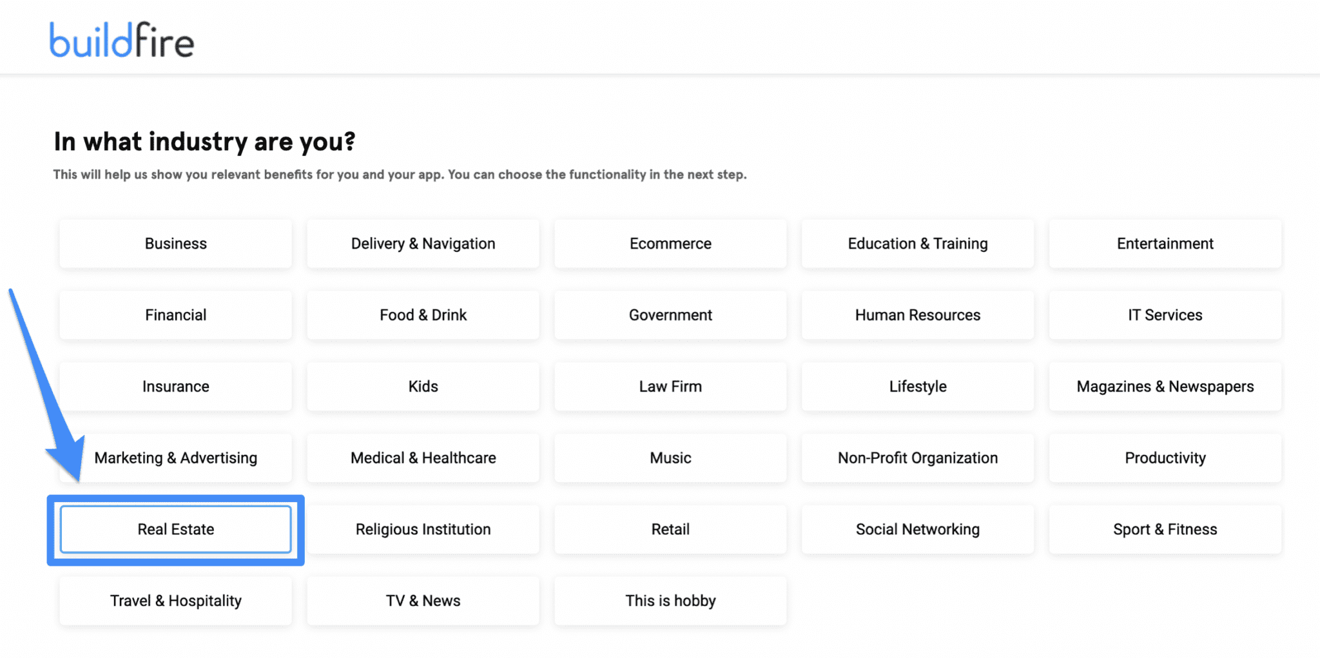This screenshot has height=658, width=1320.
Task: Choose Education & Training option
Action: click(x=917, y=244)
